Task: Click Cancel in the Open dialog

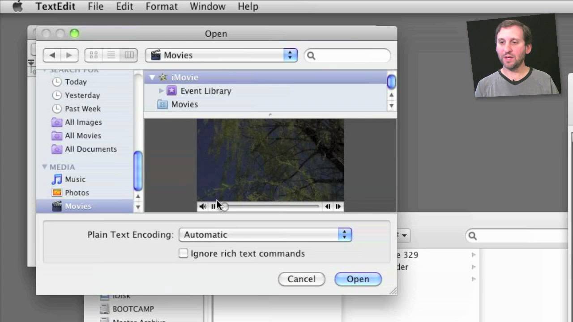Action: click(301, 279)
